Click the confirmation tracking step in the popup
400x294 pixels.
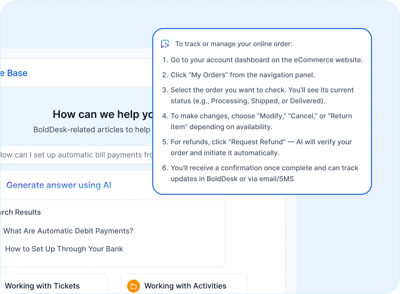pyautogui.click(x=265, y=173)
